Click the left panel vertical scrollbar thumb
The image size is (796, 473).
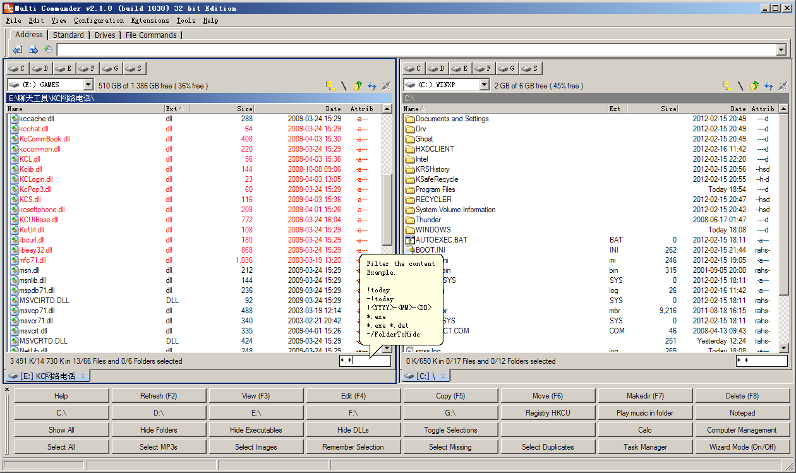(387, 208)
